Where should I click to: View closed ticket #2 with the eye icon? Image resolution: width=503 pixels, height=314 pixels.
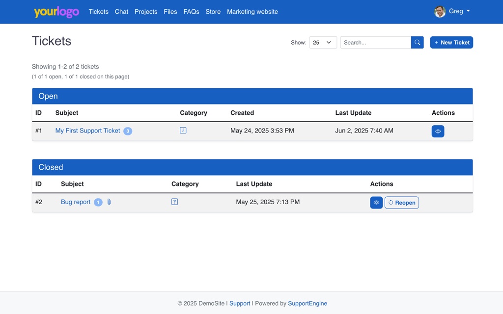click(x=376, y=202)
